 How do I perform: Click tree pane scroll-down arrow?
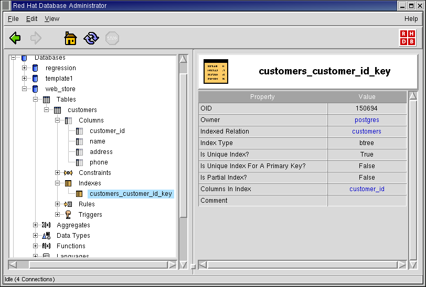pyautogui.click(x=184, y=265)
